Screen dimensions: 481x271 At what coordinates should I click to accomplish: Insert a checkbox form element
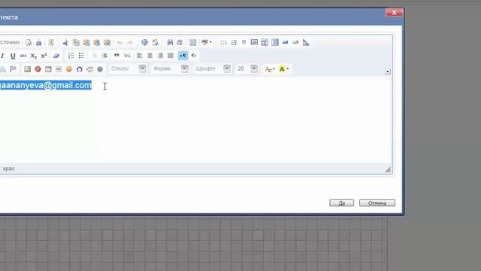[x=234, y=42]
